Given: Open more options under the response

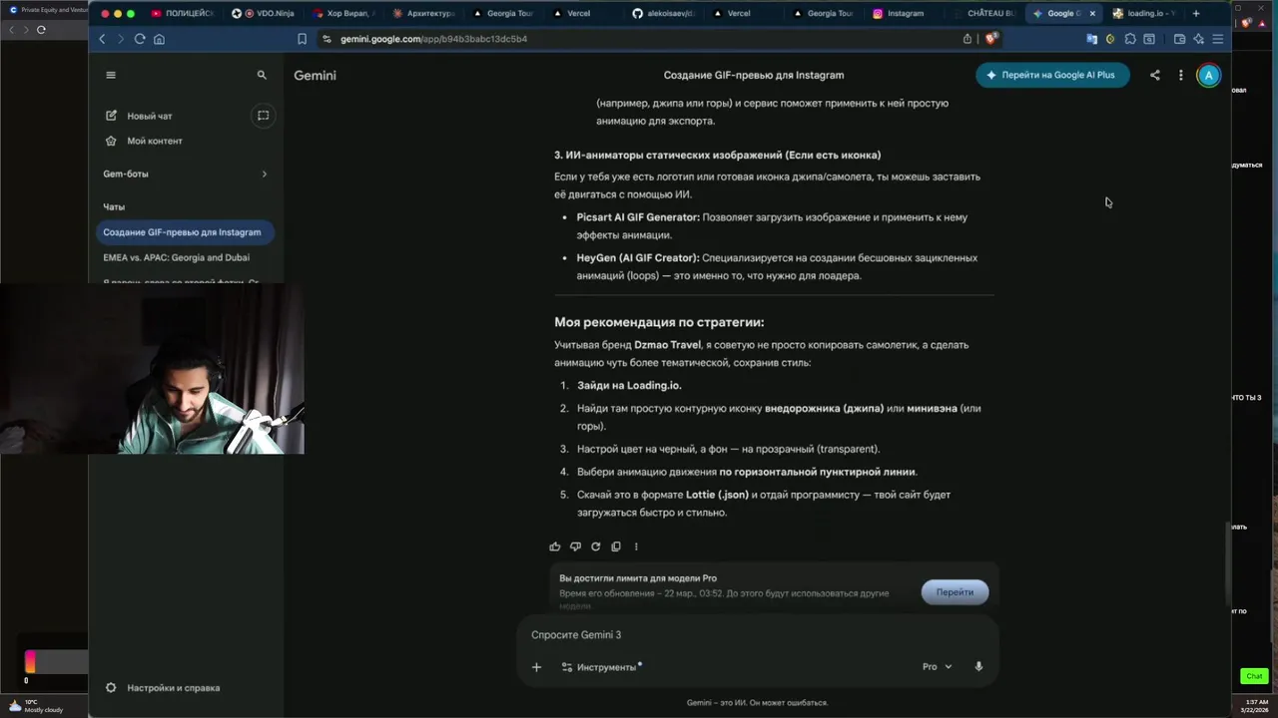Looking at the screenshot, I should (x=636, y=546).
